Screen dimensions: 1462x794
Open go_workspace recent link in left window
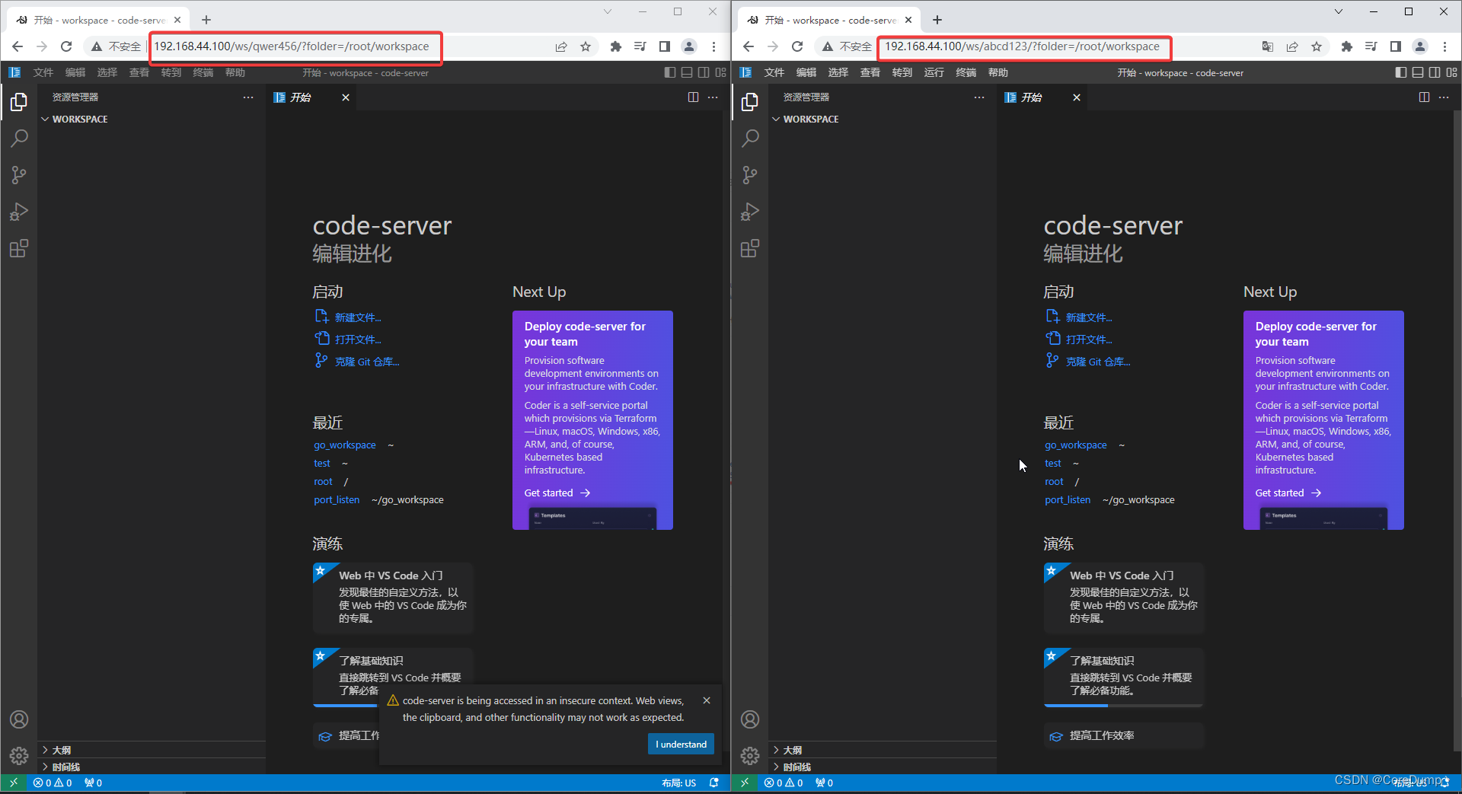tap(345, 445)
